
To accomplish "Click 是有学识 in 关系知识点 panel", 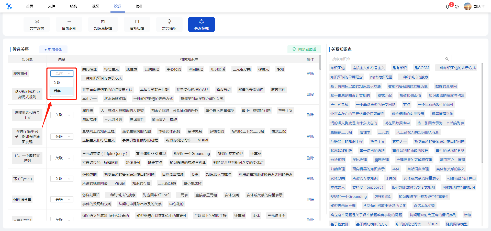I will (x=399, y=68).
